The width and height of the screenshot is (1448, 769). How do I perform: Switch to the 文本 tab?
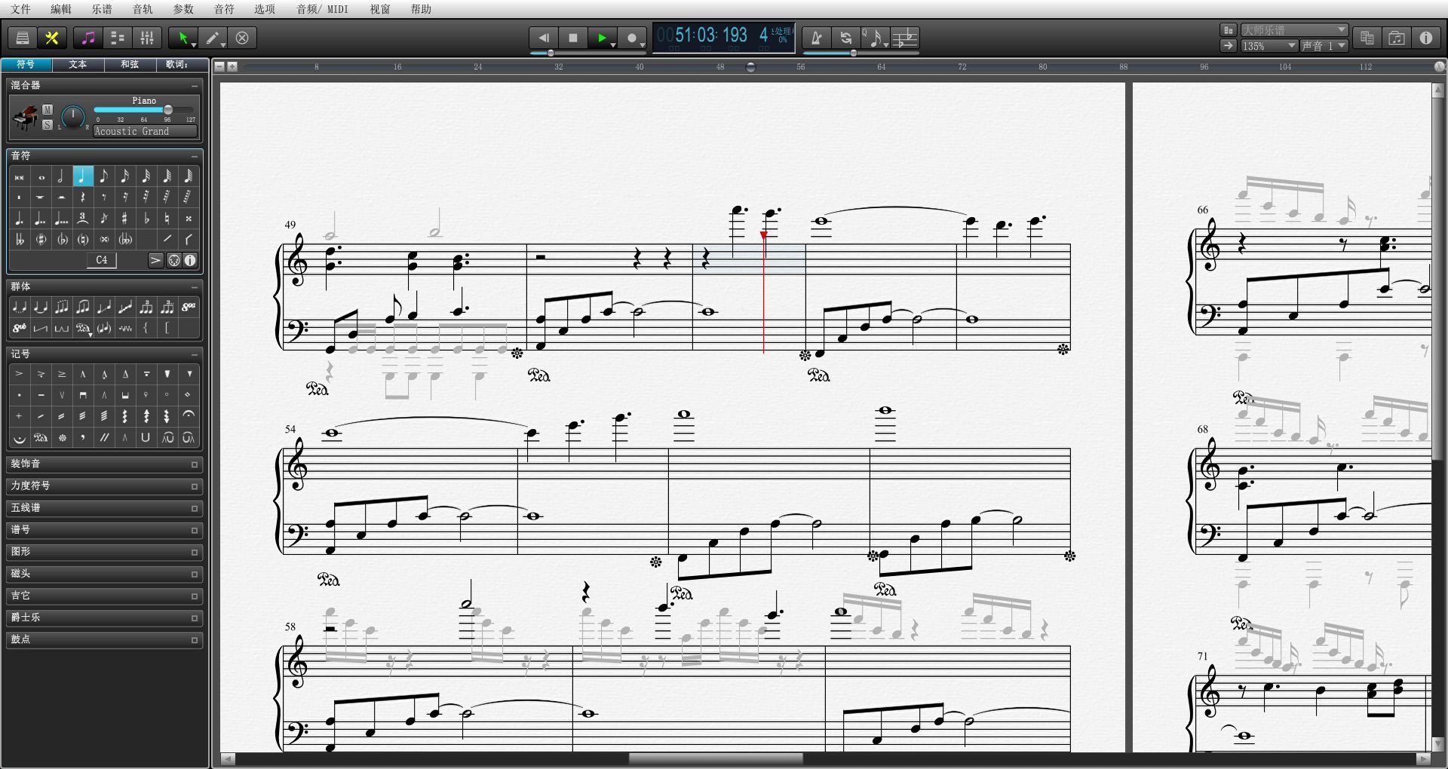click(78, 64)
